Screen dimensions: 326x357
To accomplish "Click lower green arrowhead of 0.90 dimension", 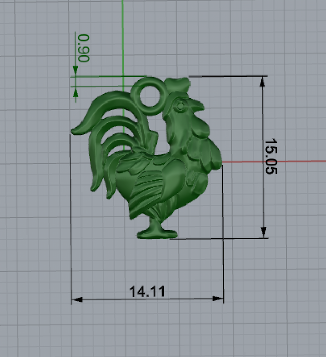I will pyautogui.click(x=76, y=92).
